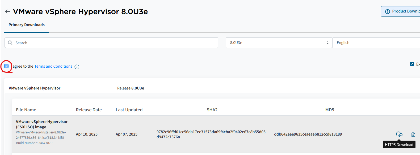Switch to the Primary Downloads tab
This screenshot has height=155, width=420.
(27, 25)
